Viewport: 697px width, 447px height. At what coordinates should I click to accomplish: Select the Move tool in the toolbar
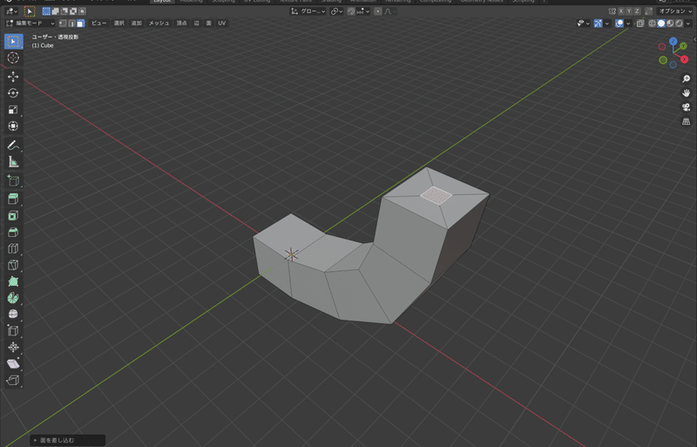coord(13,76)
